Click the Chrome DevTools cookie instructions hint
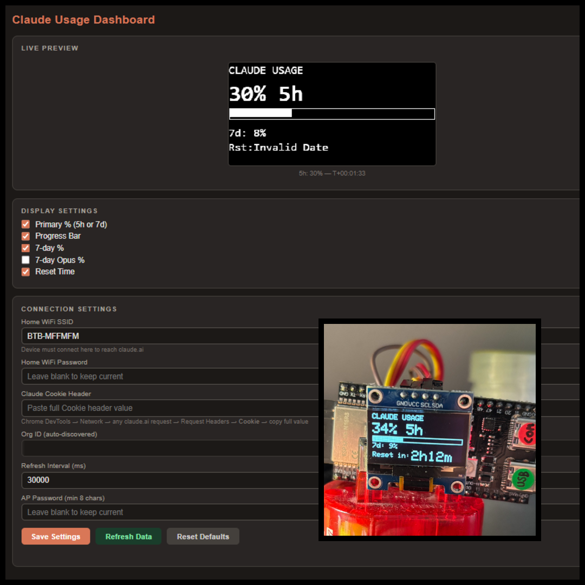Image resolution: width=585 pixels, height=585 pixels. 165,421
